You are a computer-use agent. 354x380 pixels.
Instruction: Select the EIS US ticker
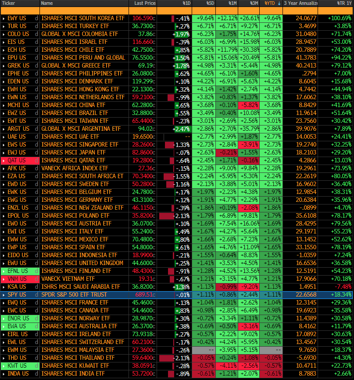[16, 42]
